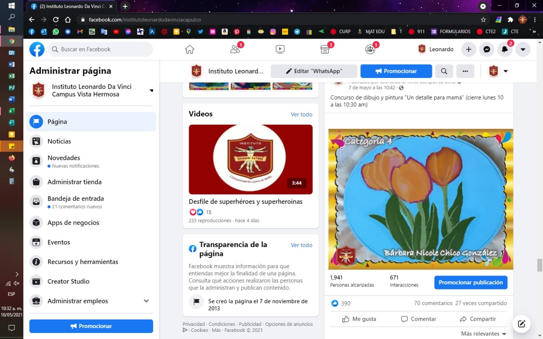Go to Chrome home page button

67,19
